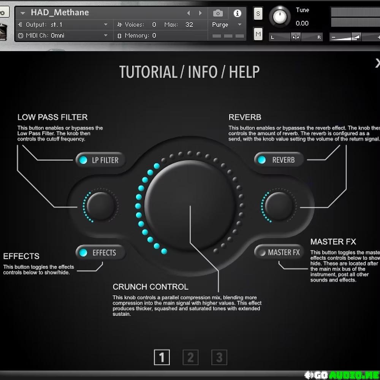Disable the Reverb effect button

click(279, 160)
